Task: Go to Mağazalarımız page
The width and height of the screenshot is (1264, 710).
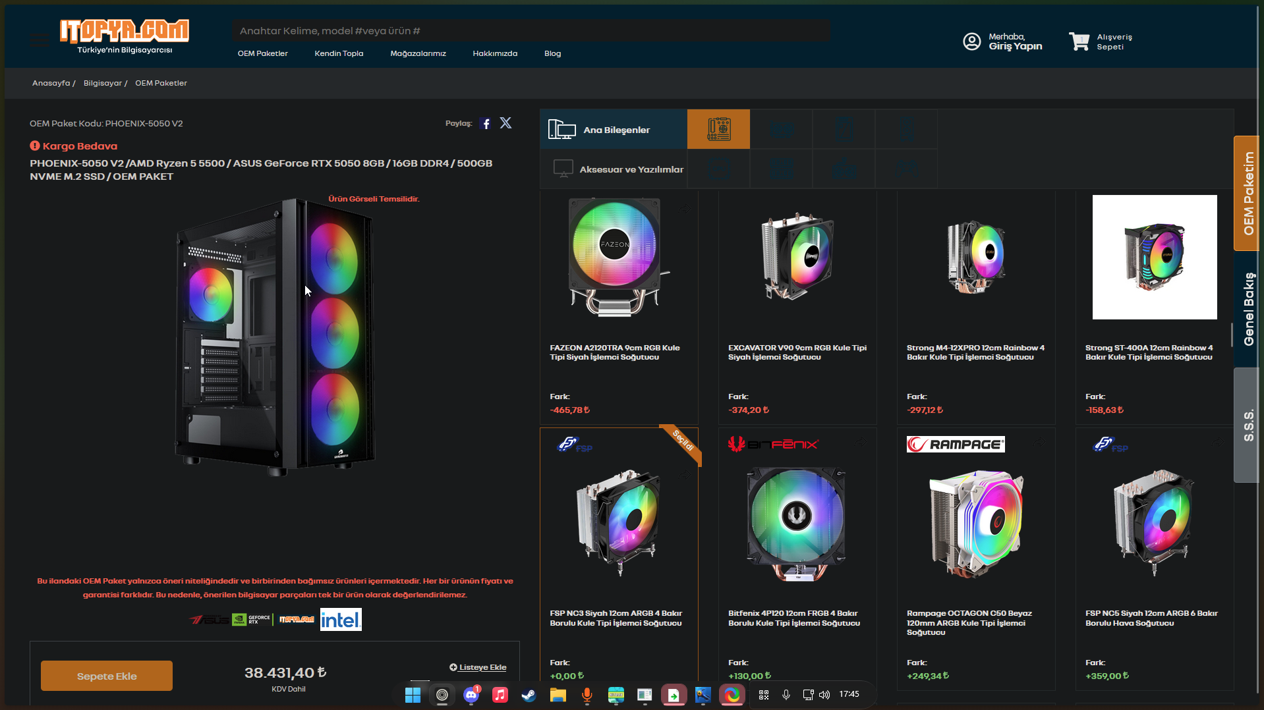Action: click(x=418, y=53)
